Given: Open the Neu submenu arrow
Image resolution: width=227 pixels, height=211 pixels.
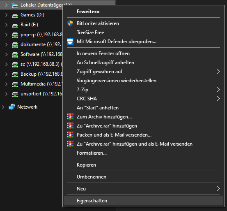Looking at the screenshot, I should (218, 189).
